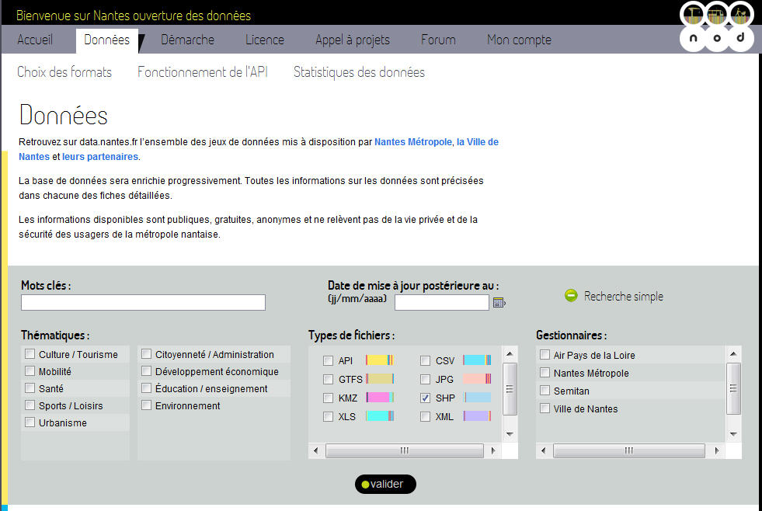Uncheck the SHP file type checkbox
The width and height of the screenshot is (762, 511).
pos(425,398)
